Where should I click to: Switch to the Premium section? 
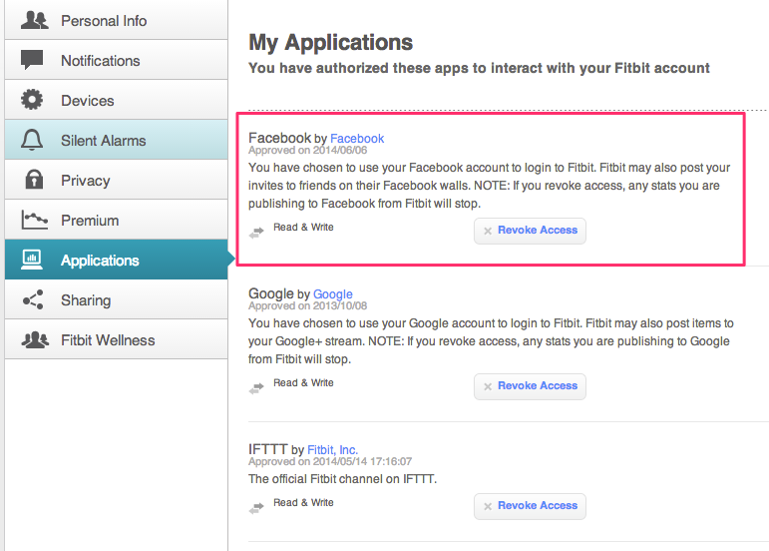(x=117, y=220)
